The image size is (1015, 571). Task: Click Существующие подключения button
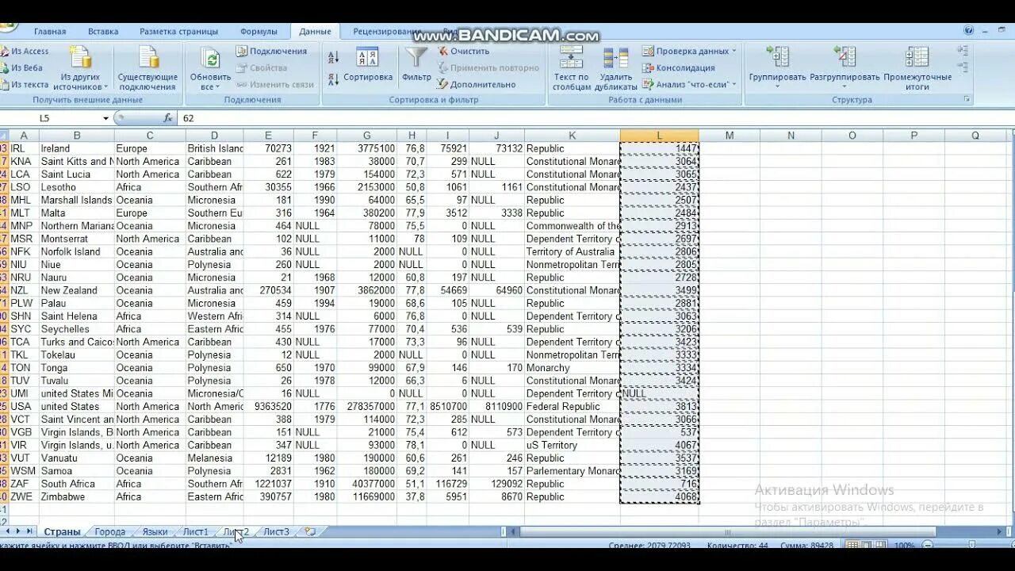tap(147, 68)
